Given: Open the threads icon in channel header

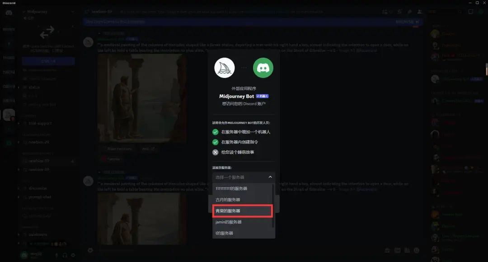Looking at the screenshot, I should coord(385,12).
